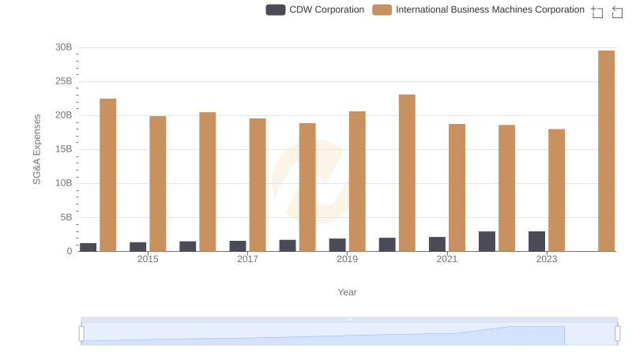
Task: Click the range slider's top center grip
Action: click(349, 319)
